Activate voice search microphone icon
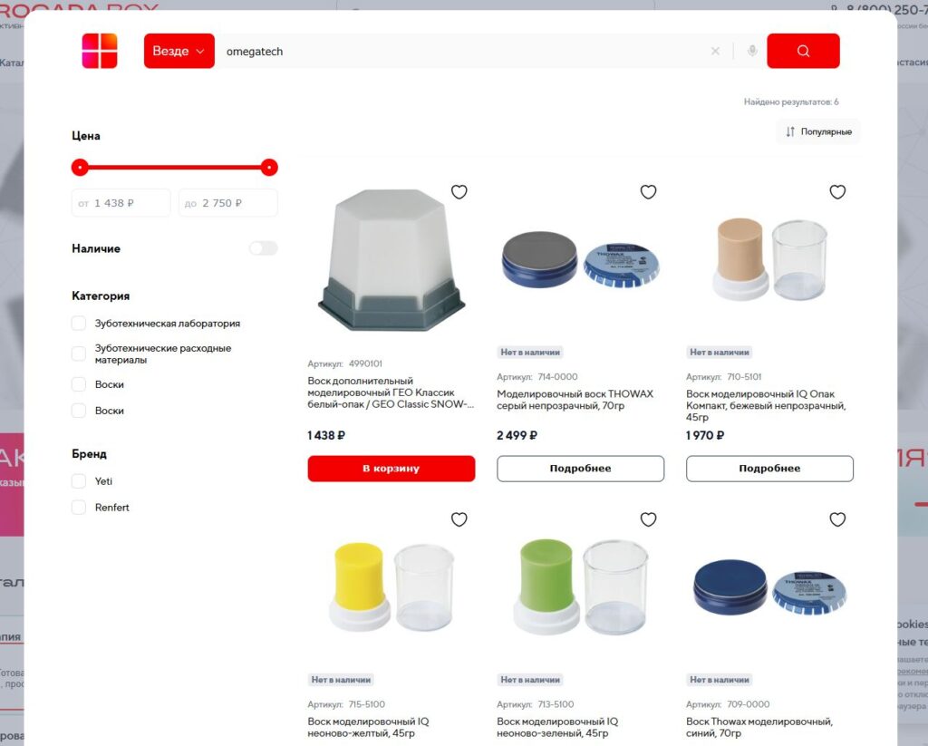Screen dimensions: 928x746 751,52
